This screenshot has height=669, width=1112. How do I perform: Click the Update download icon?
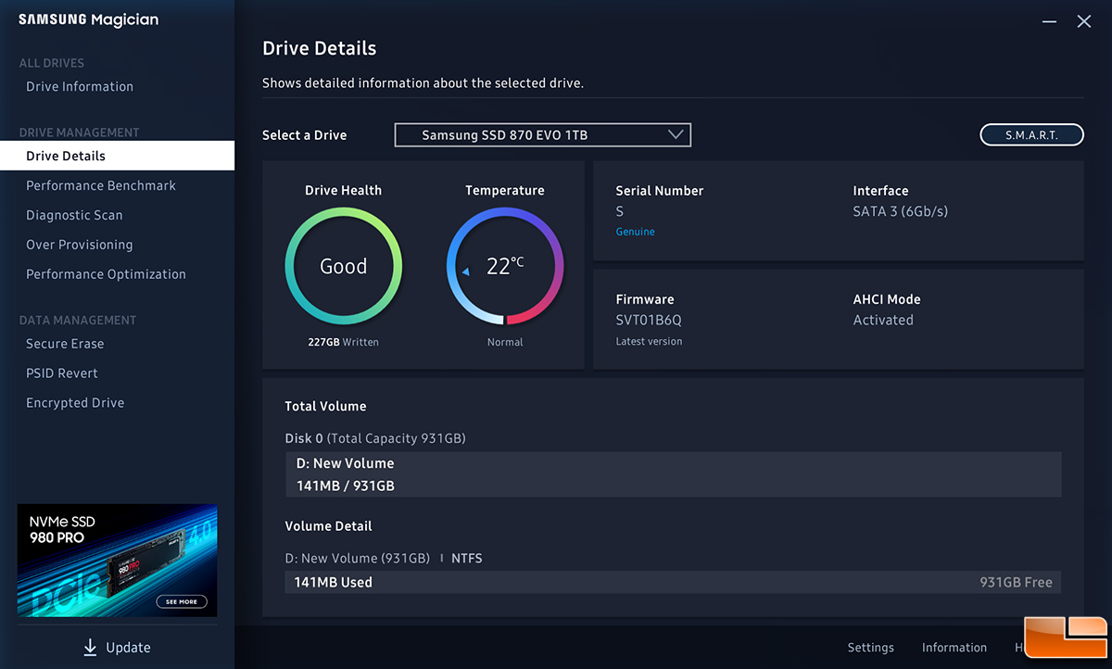click(90, 647)
